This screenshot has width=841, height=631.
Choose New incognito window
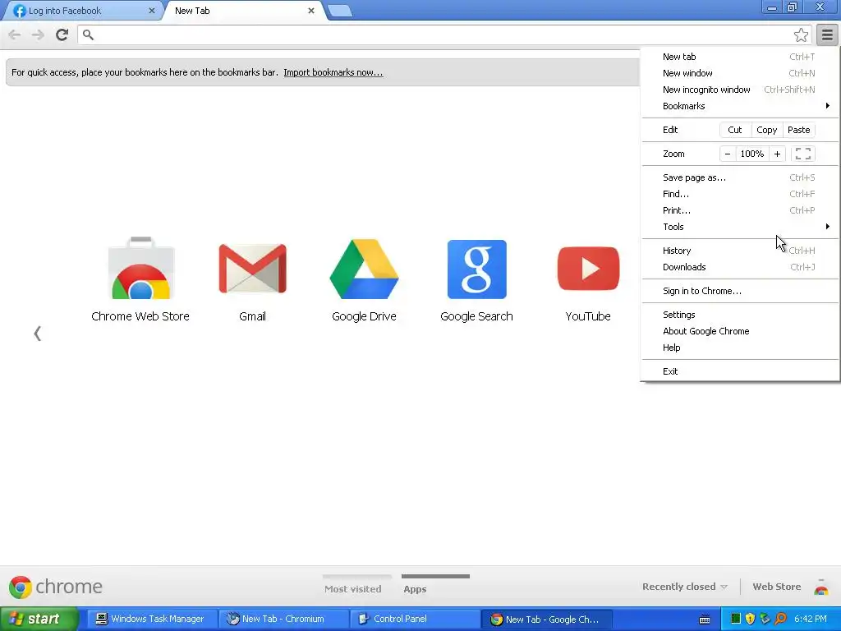pos(741,90)
